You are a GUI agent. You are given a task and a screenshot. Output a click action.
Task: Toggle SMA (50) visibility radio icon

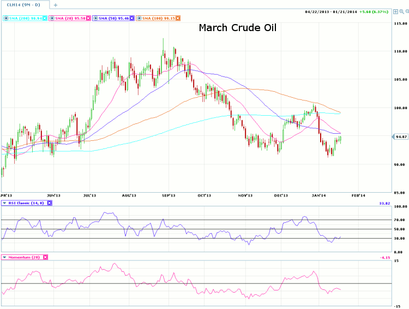96,19
